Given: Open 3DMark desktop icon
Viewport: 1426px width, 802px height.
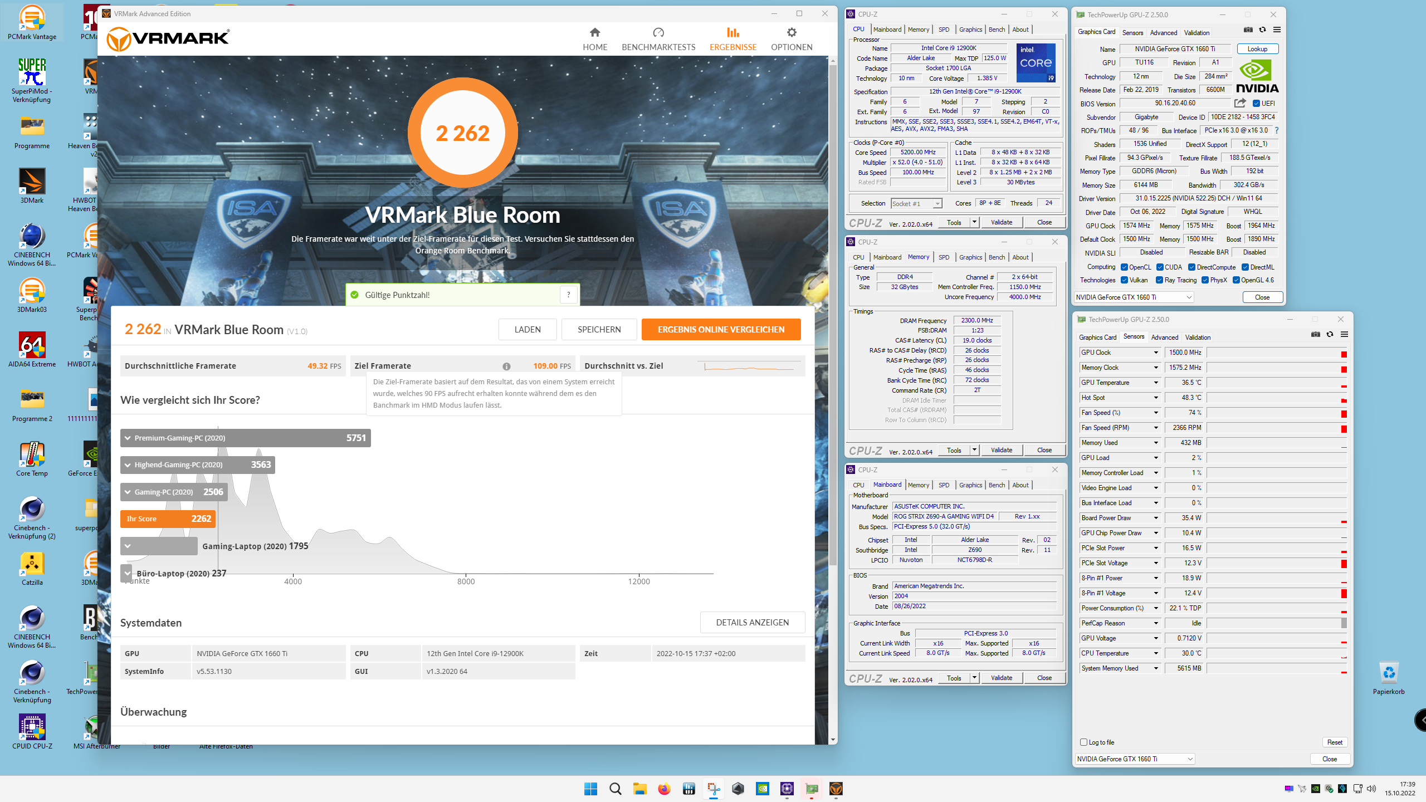Looking at the screenshot, I should pos(32,186).
